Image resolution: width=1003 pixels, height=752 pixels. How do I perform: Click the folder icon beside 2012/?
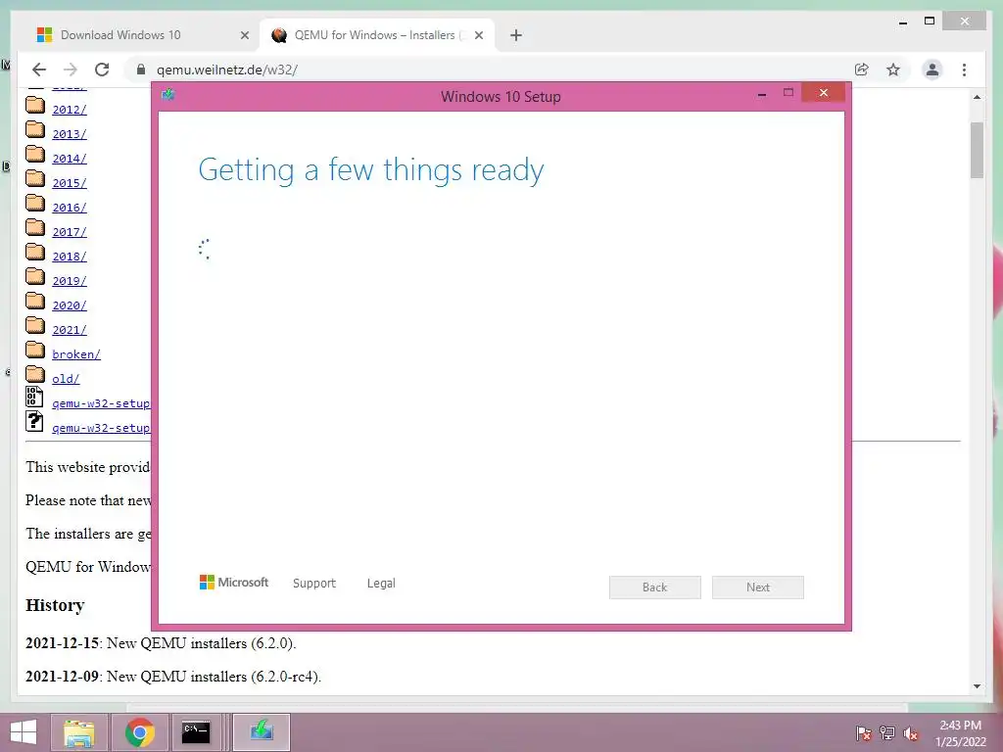(35, 106)
